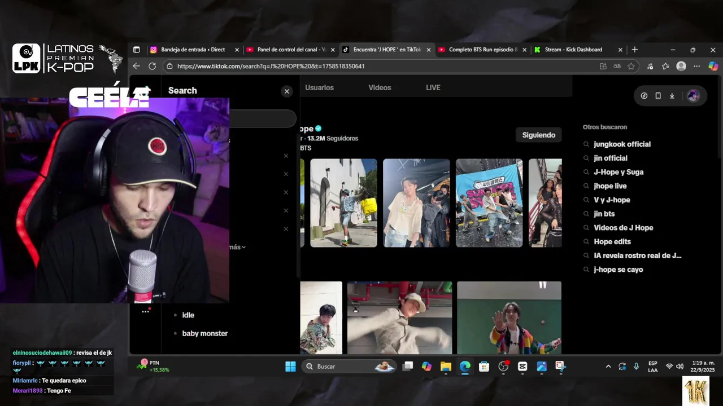The width and height of the screenshot is (723, 406).
Task: Open Microsoft Store from taskbar
Action: (484, 367)
